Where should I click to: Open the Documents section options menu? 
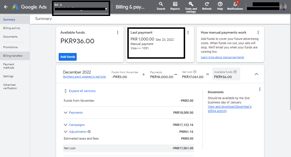(260, 89)
